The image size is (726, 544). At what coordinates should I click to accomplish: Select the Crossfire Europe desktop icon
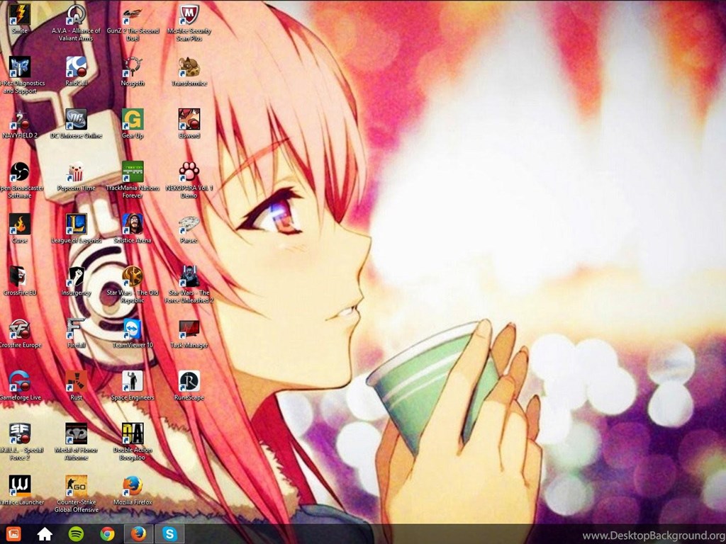click(19, 329)
